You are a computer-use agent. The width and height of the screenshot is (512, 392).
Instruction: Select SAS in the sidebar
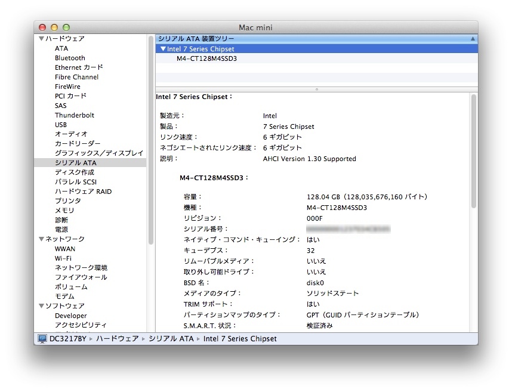pyautogui.click(x=60, y=106)
